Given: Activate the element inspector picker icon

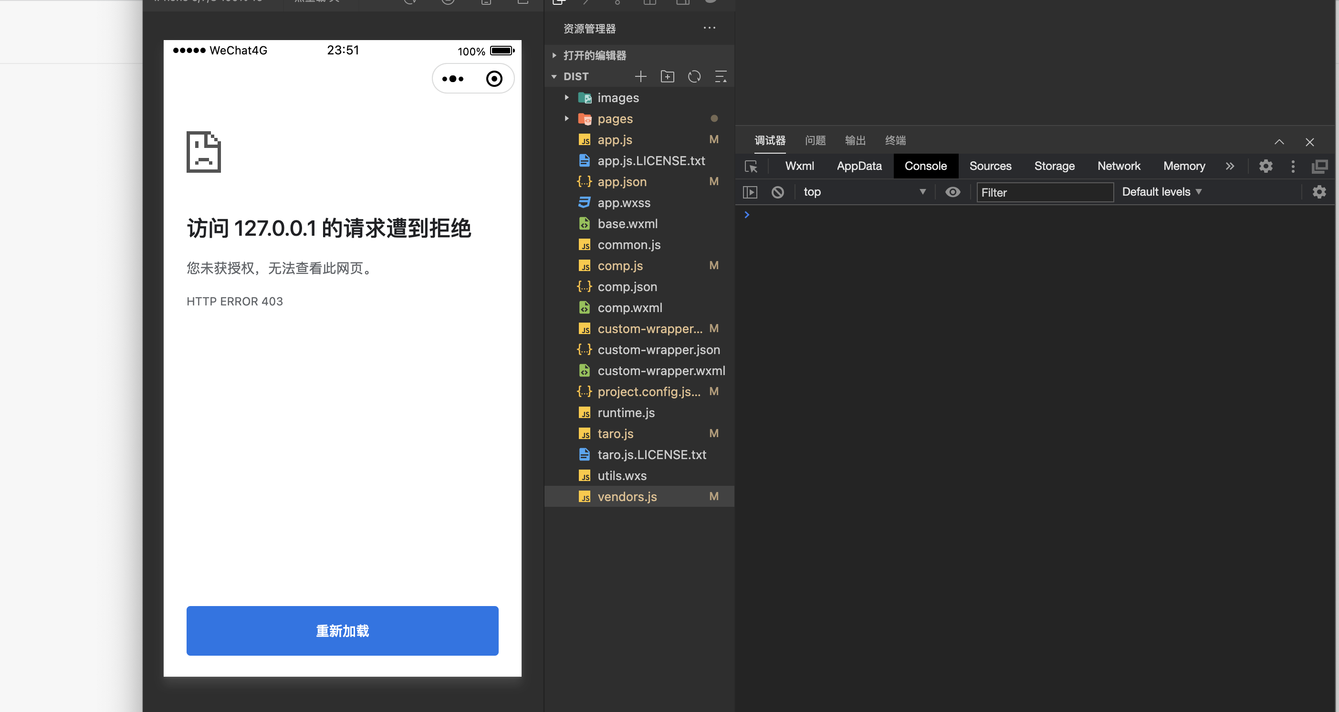Looking at the screenshot, I should coord(751,166).
